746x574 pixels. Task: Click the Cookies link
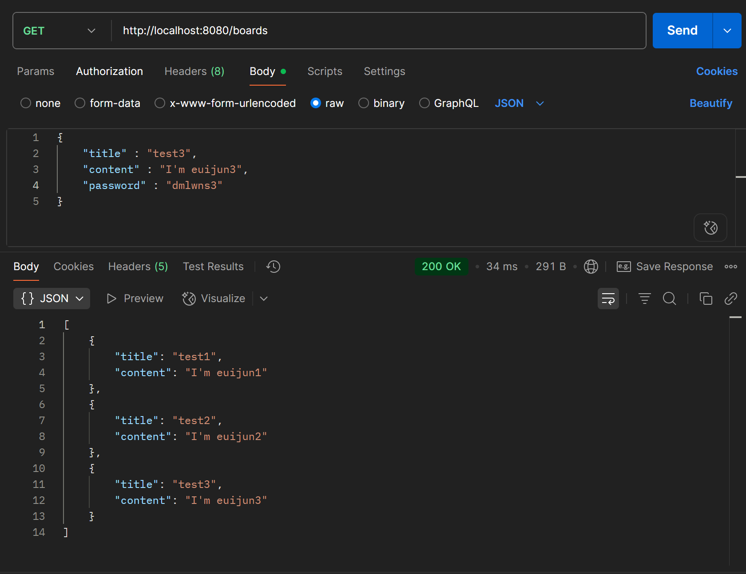(x=717, y=71)
